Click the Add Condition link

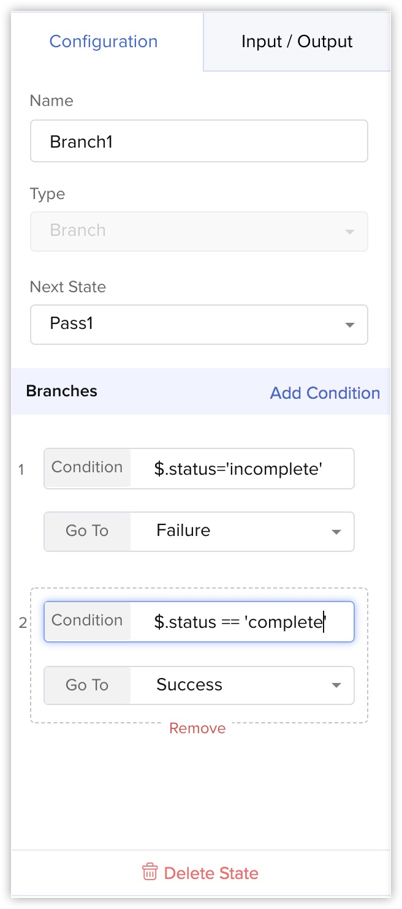point(325,393)
